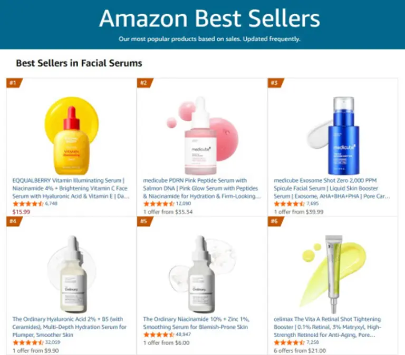Screen dimensions: 405x355
Task: Click the yellow EQQUALBERRY bottle image
Action: click(72, 136)
